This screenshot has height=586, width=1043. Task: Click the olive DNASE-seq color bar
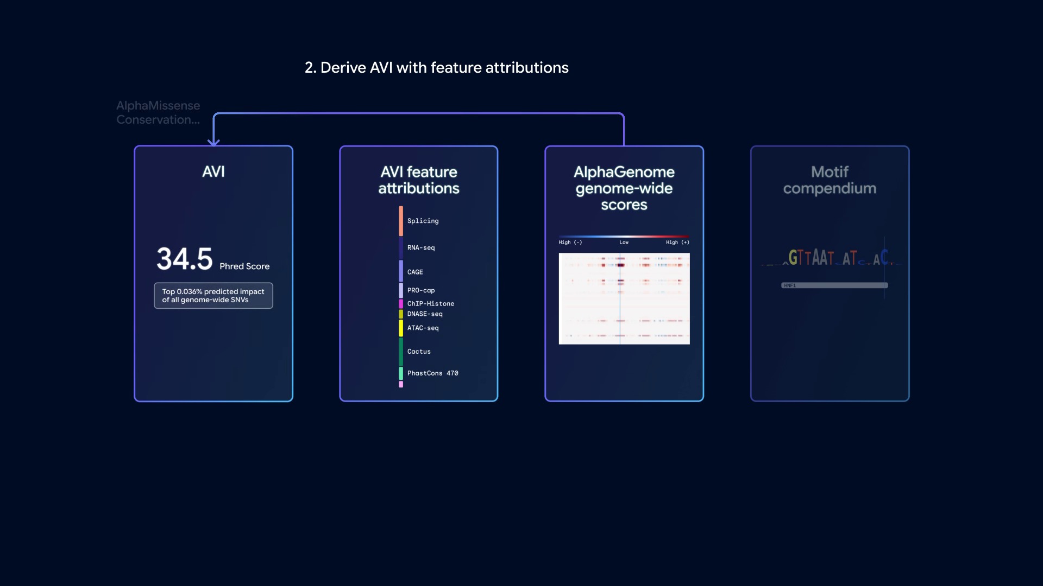pyautogui.click(x=401, y=314)
